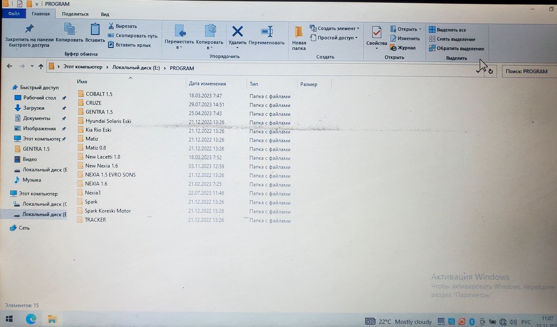Click Вставить ярлык (Paste shortcut)
The height and width of the screenshot is (327, 557).
[129, 45]
